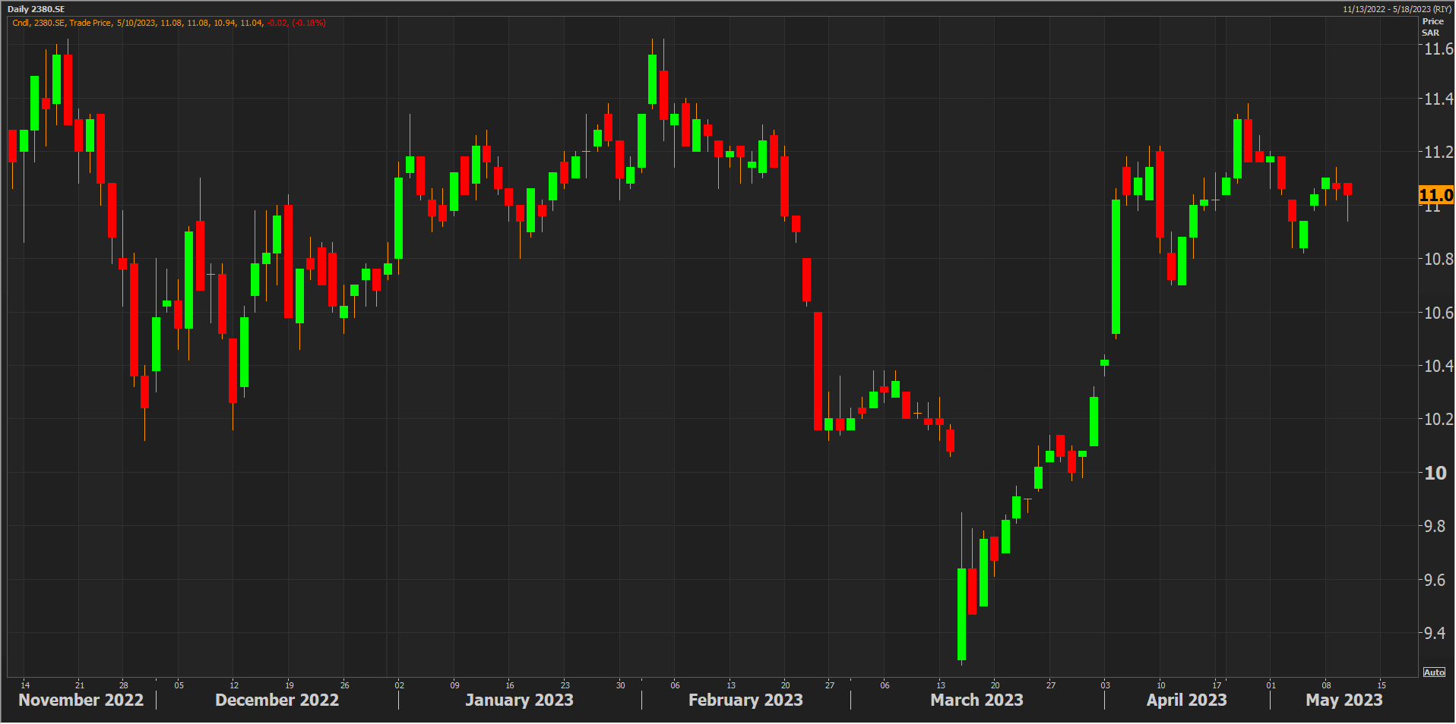Click the April 2023 month label
The image size is (1456, 724).
[1186, 700]
